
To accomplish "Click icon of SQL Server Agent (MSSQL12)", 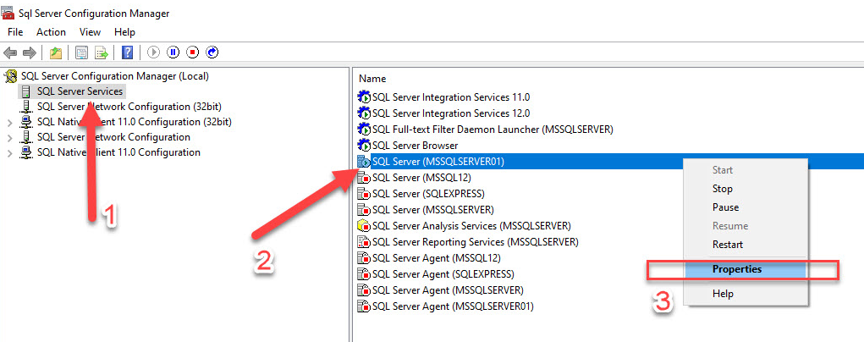I will pyautogui.click(x=364, y=257).
